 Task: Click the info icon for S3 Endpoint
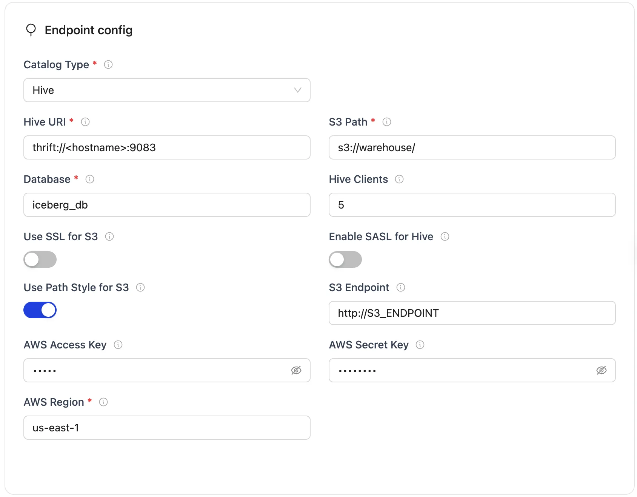point(401,287)
